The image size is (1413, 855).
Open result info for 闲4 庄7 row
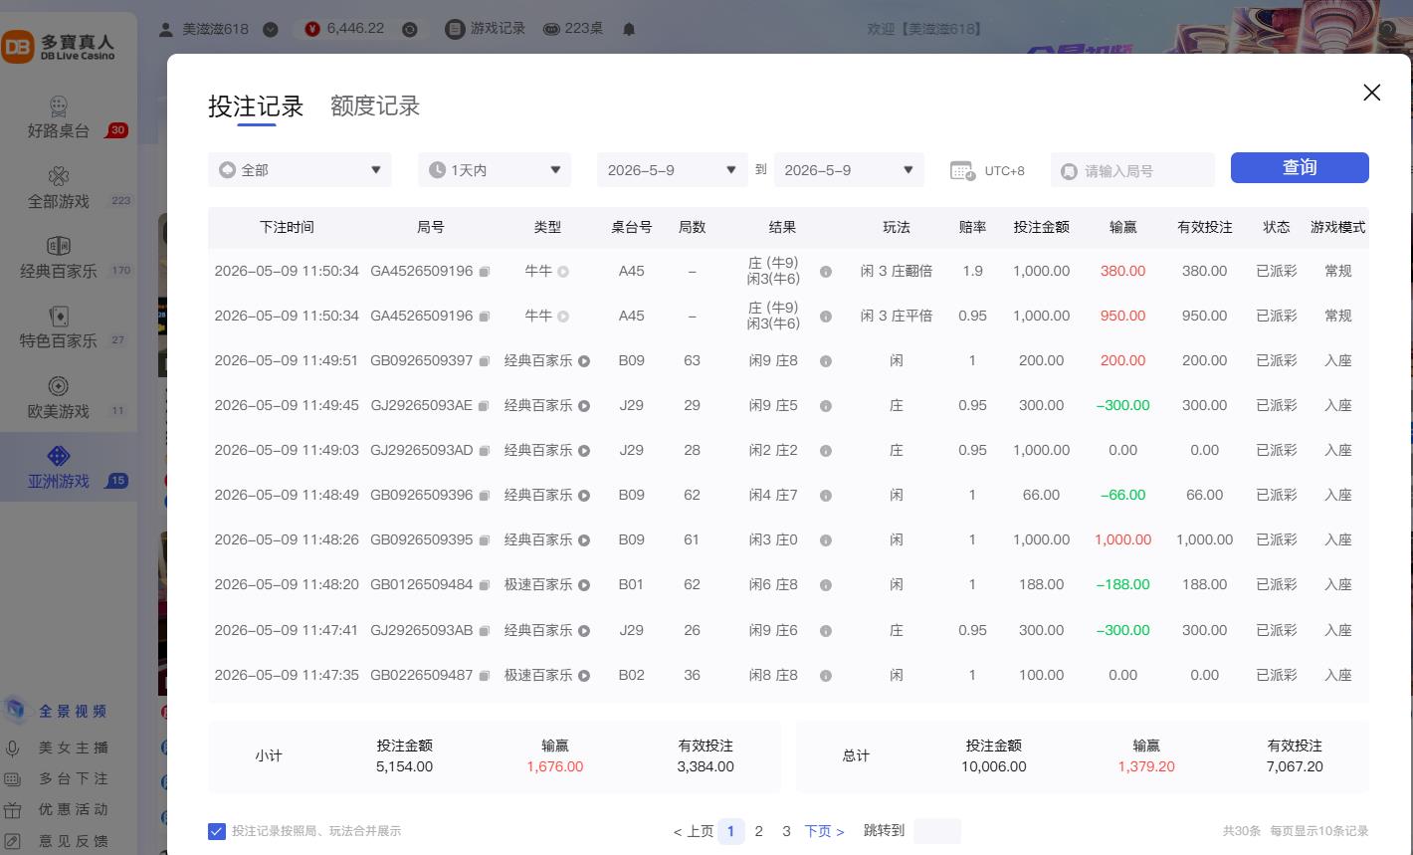coord(825,496)
